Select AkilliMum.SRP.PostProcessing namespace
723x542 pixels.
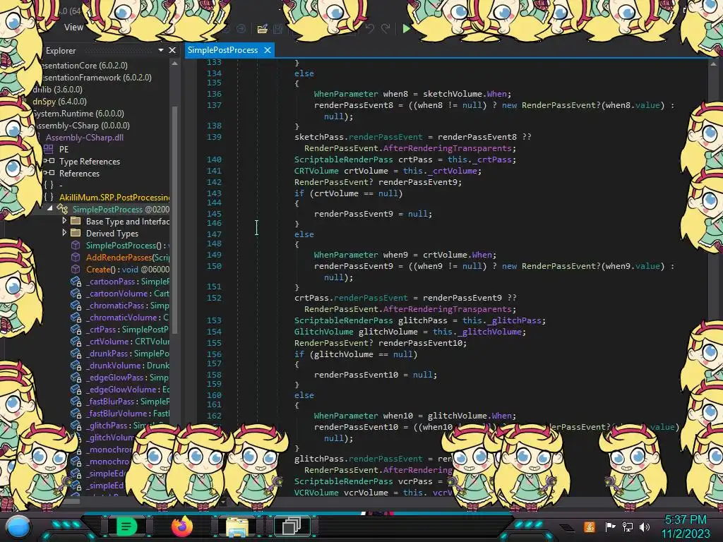coord(114,198)
